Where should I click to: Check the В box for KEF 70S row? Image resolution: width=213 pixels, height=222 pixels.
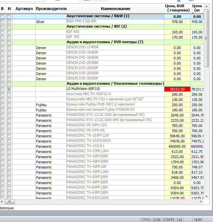2,37
